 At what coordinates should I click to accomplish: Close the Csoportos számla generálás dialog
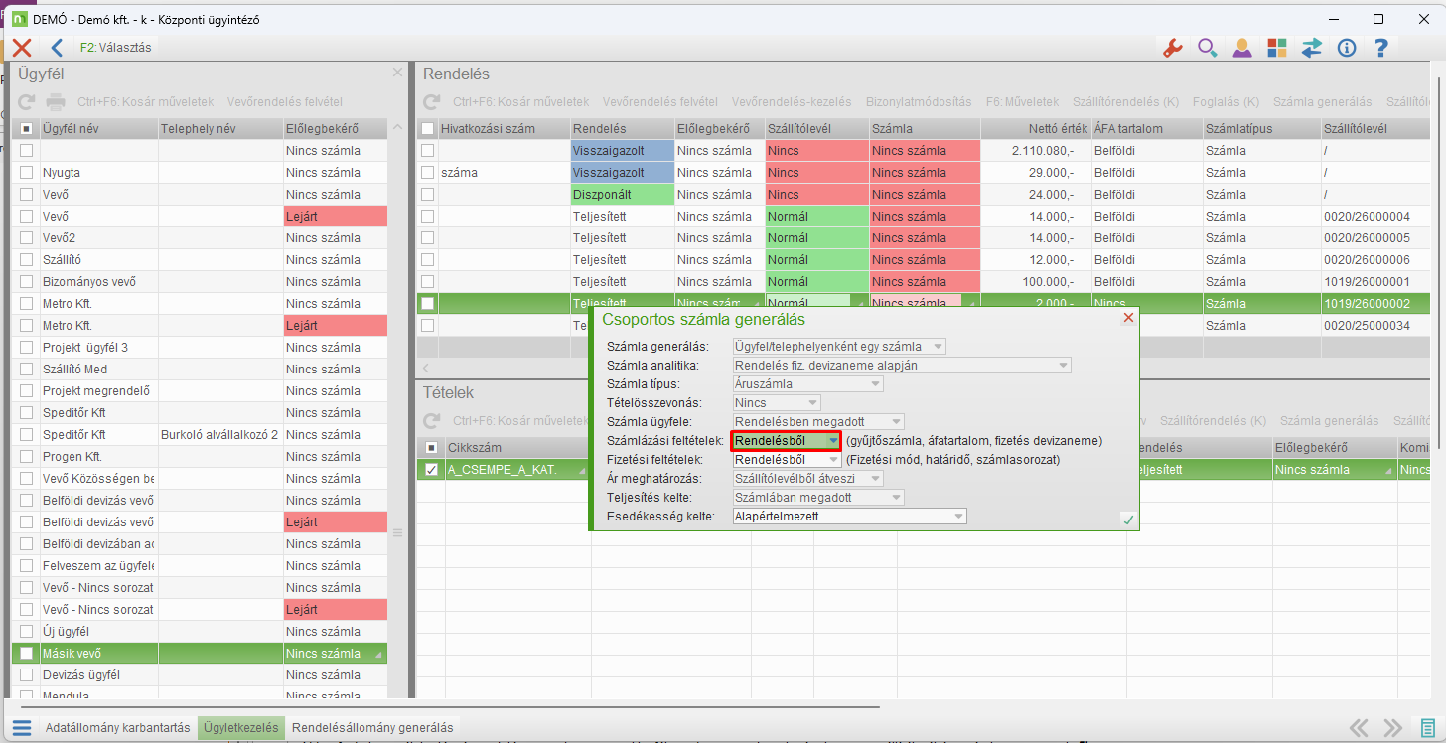pyautogui.click(x=1127, y=318)
